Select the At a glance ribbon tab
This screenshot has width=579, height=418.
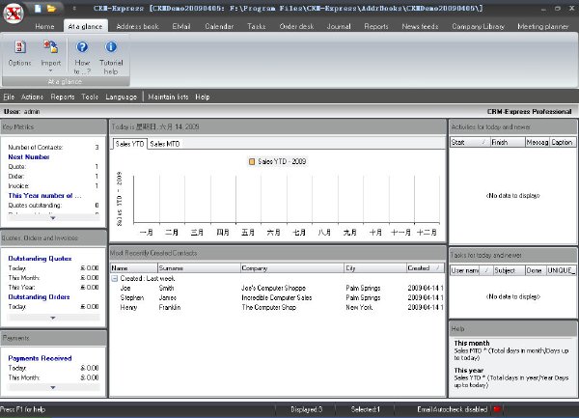[85, 26]
